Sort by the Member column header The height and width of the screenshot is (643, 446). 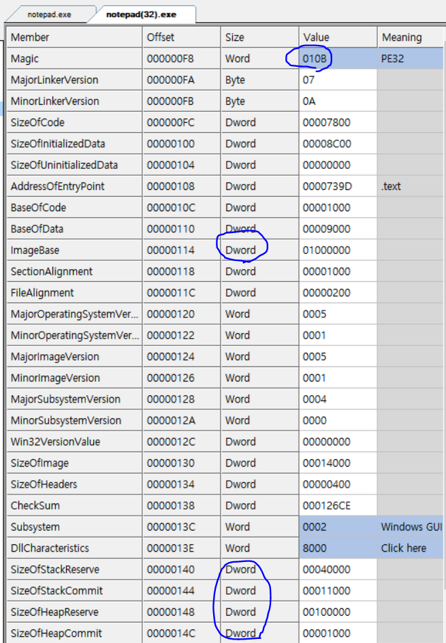click(74, 37)
